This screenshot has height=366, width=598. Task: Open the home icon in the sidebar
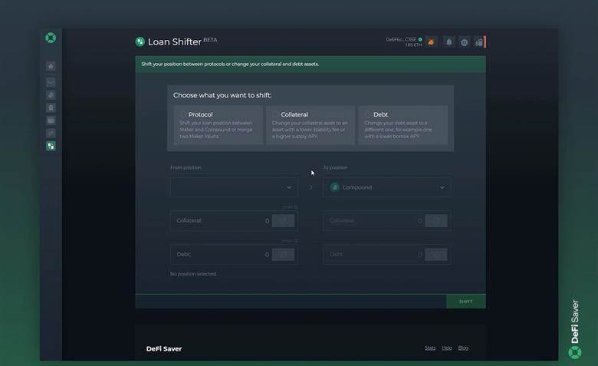(x=51, y=67)
